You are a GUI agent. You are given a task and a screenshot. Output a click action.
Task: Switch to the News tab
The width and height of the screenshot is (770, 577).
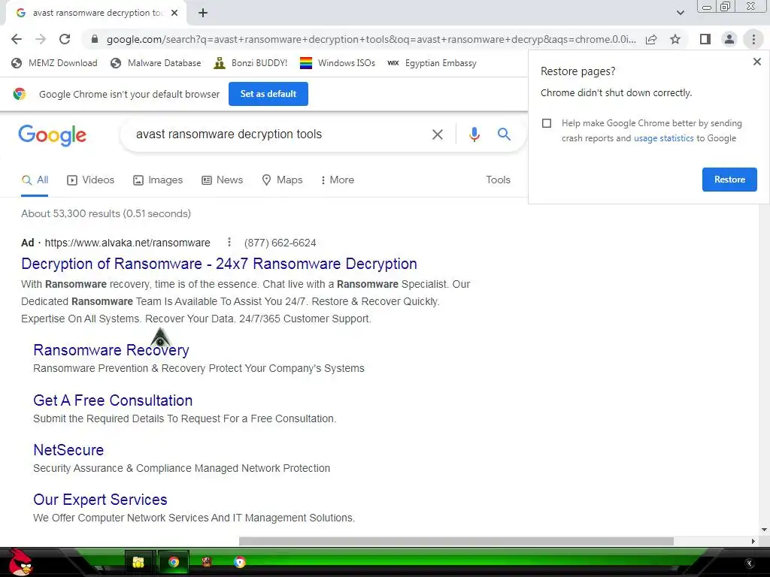coord(223,180)
